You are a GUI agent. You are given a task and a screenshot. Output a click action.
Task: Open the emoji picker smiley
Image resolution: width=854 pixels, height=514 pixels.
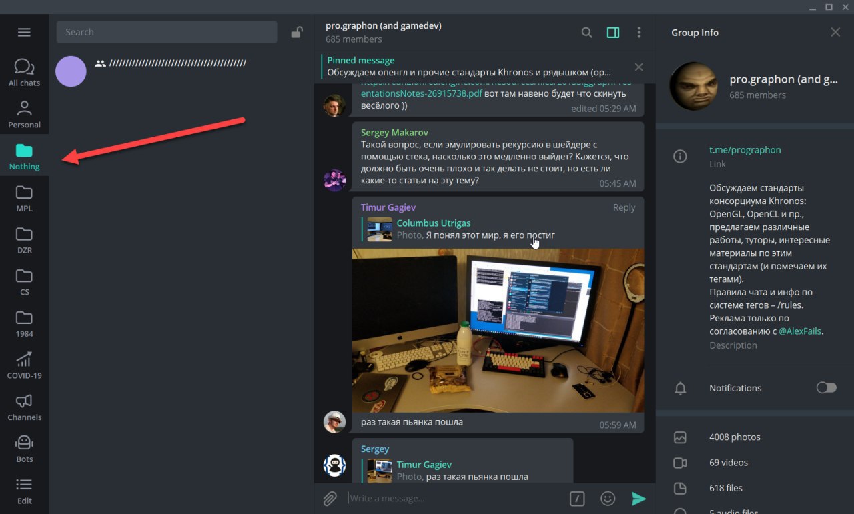[607, 499]
